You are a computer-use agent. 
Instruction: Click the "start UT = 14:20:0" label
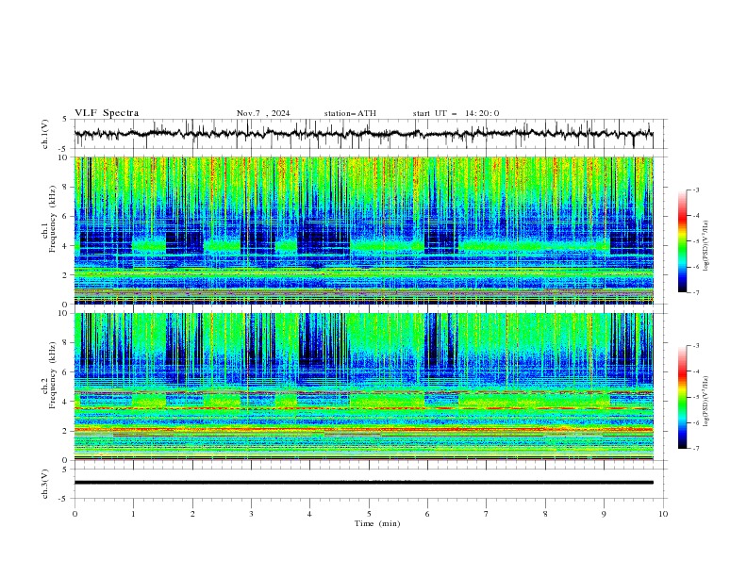456,113
